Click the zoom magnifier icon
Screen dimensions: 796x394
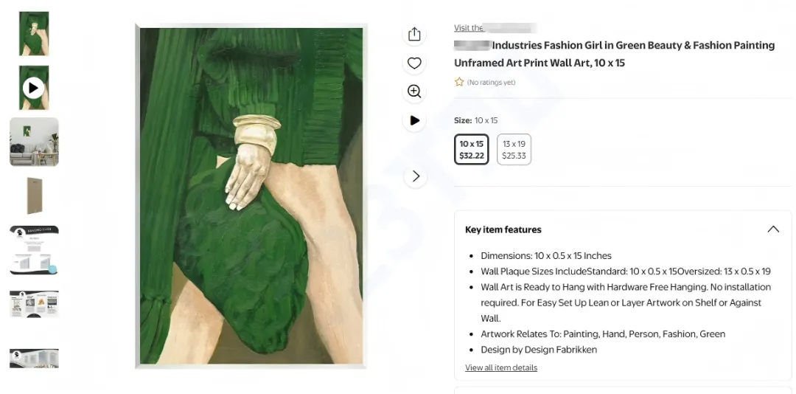(414, 91)
